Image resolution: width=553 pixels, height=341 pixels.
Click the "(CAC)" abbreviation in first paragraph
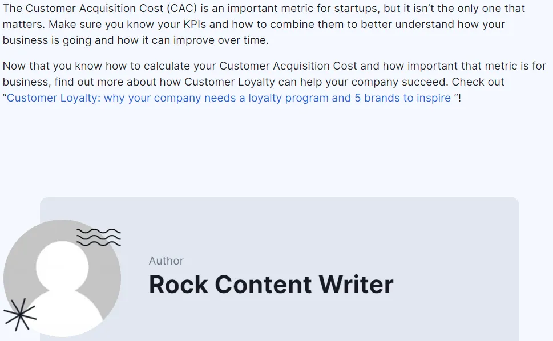tap(184, 9)
